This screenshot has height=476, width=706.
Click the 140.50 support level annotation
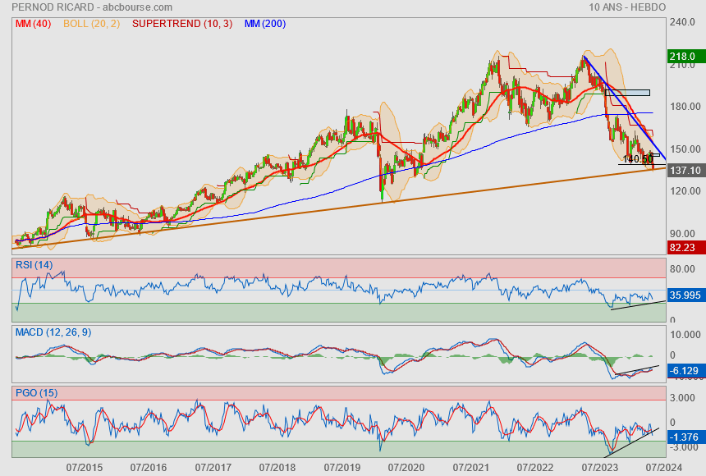pos(638,159)
